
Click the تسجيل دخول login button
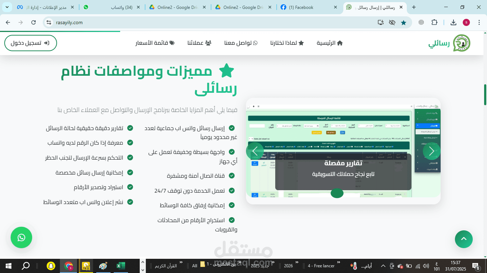tap(31, 43)
